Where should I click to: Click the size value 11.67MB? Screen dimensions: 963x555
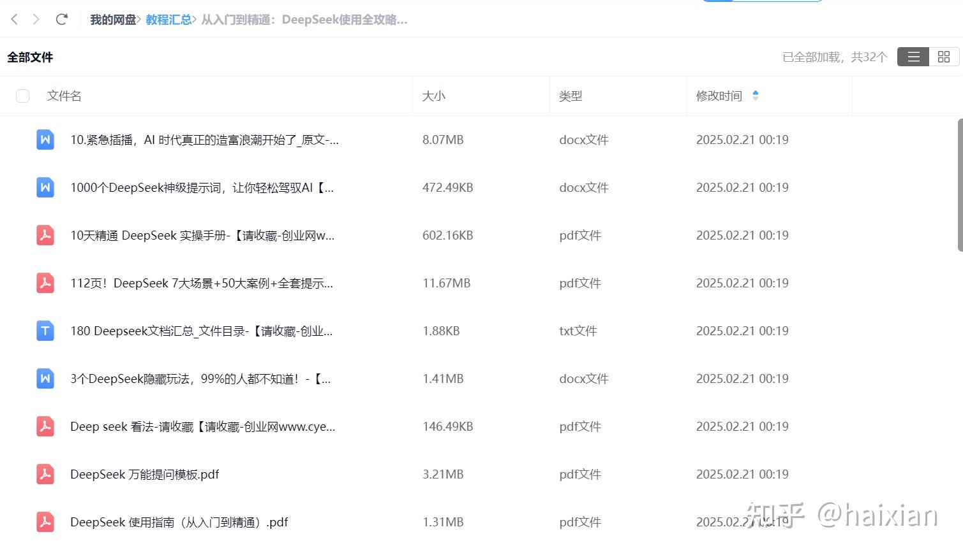(x=447, y=283)
